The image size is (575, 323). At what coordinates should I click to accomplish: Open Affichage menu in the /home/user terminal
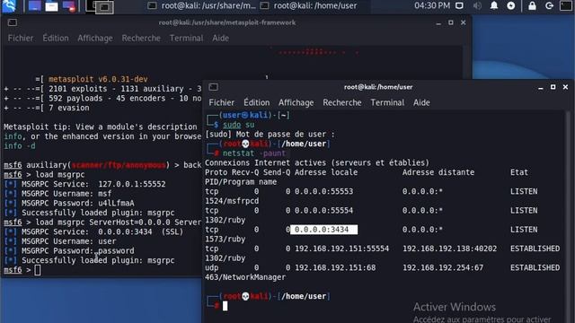point(296,102)
